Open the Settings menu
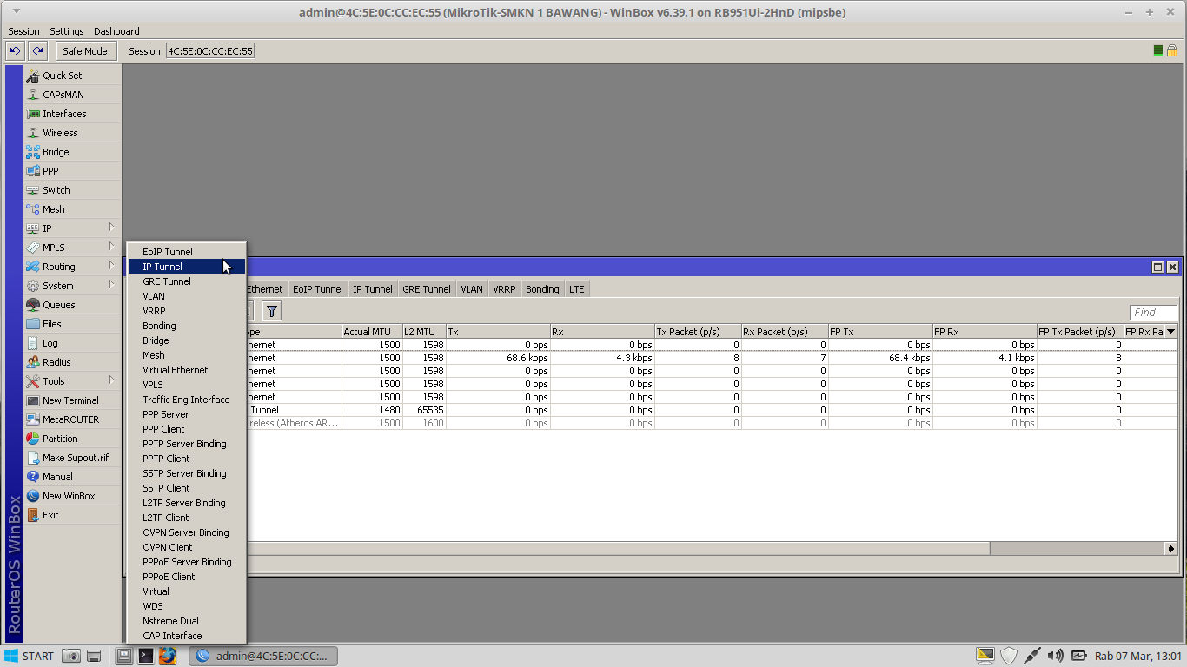The height and width of the screenshot is (667, 1187). pyautogui.click(x=67, y=31)
